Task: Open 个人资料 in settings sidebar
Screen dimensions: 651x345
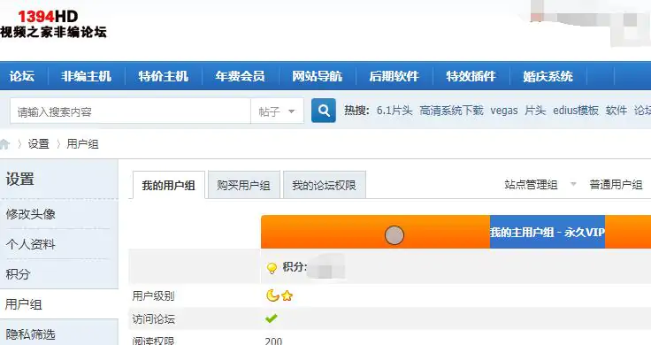Action: [31, 244]
